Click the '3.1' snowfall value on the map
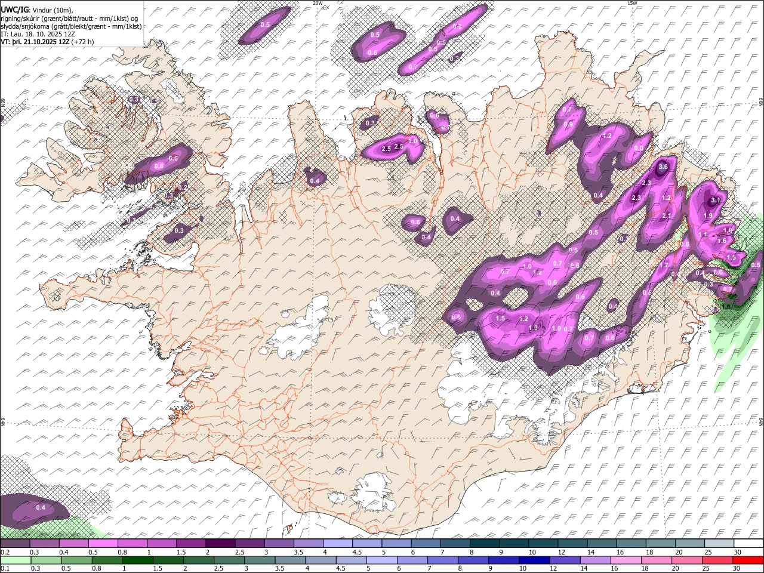The image size is (764, 573). [x=716, y=200]
